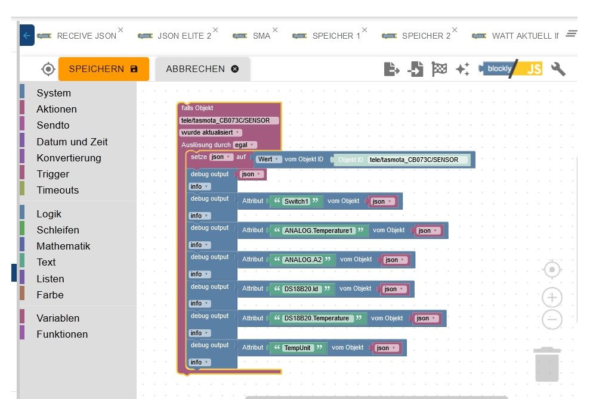Viewport: 596px width, 399px height.
Task: Close the RECEIVE JSON tab
Action: pos(121,30)
